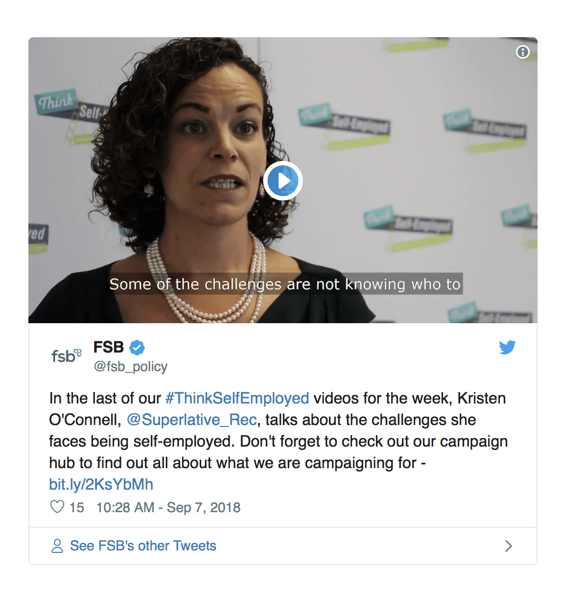This screenshot has height=616, width=564.
Task: Click See FSB's other Tweets
Action: pyautogui.click(x=143, y=546)
